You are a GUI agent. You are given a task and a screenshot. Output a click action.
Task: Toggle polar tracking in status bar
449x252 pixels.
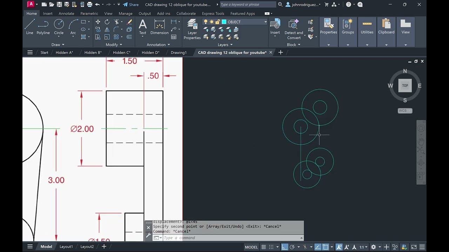pyautogui.click(x=292, y=247)
